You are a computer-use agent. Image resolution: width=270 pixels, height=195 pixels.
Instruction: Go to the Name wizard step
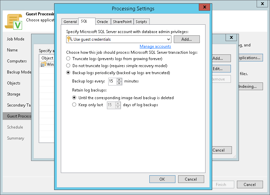(x=12, y=50)
